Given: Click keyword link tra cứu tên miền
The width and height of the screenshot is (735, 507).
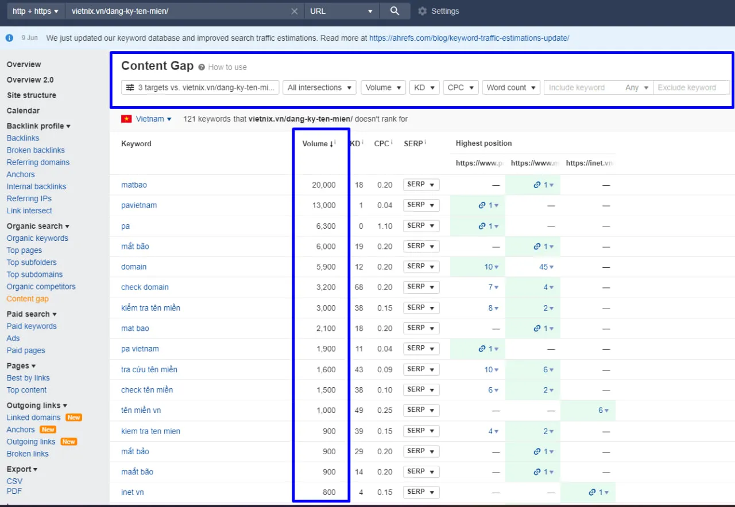Looking at the screenshot, I should [x=149, y=369].
